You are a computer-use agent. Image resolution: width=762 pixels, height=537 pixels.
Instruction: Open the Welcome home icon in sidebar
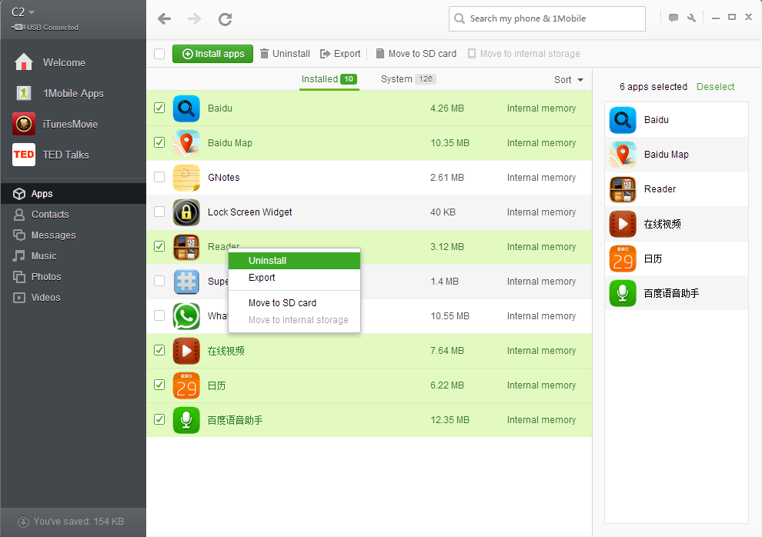click(24, 62)
